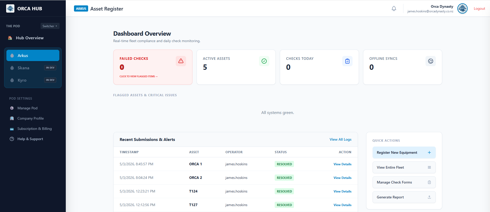Image resolution: width=490 pixels, height=212 pixels.
Task: Click the list icon on View Entire Fleet
Action: pyautogui.click(x=429, y=167)
